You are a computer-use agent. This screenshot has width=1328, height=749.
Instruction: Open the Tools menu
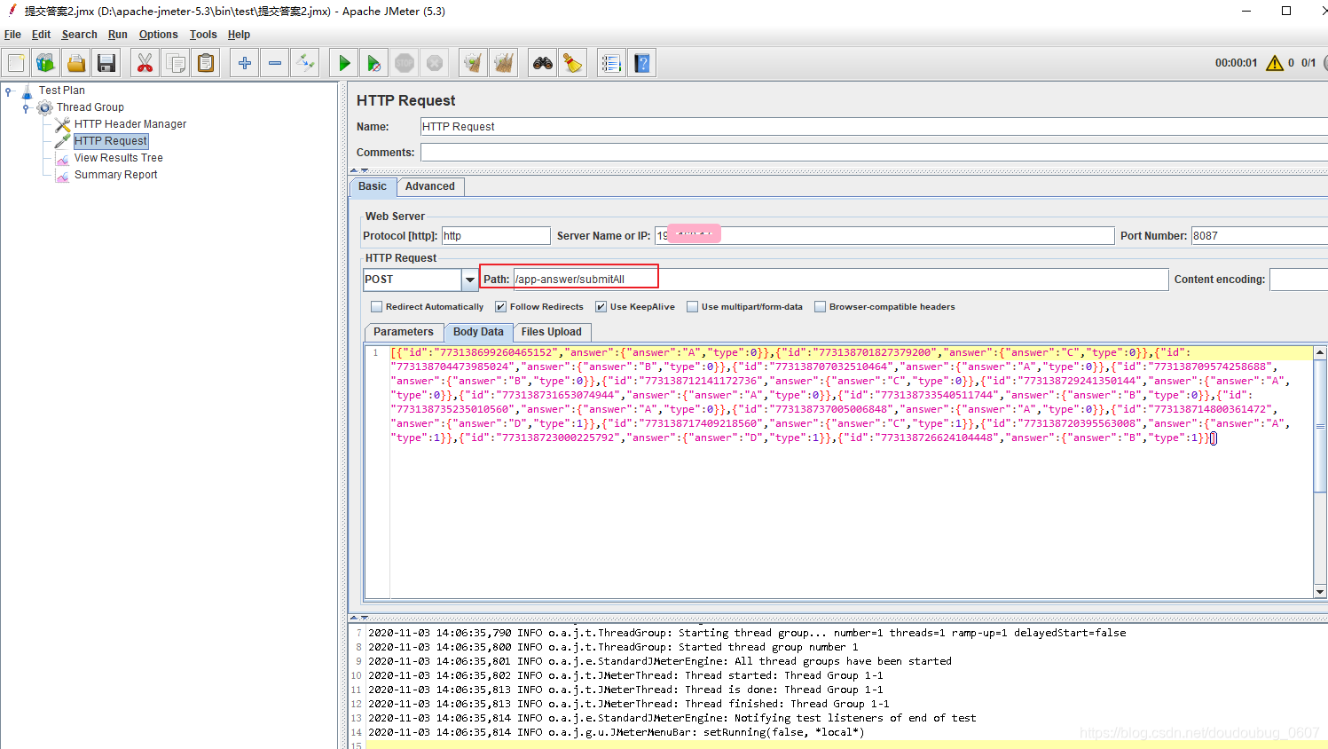(x=203, y=35)
